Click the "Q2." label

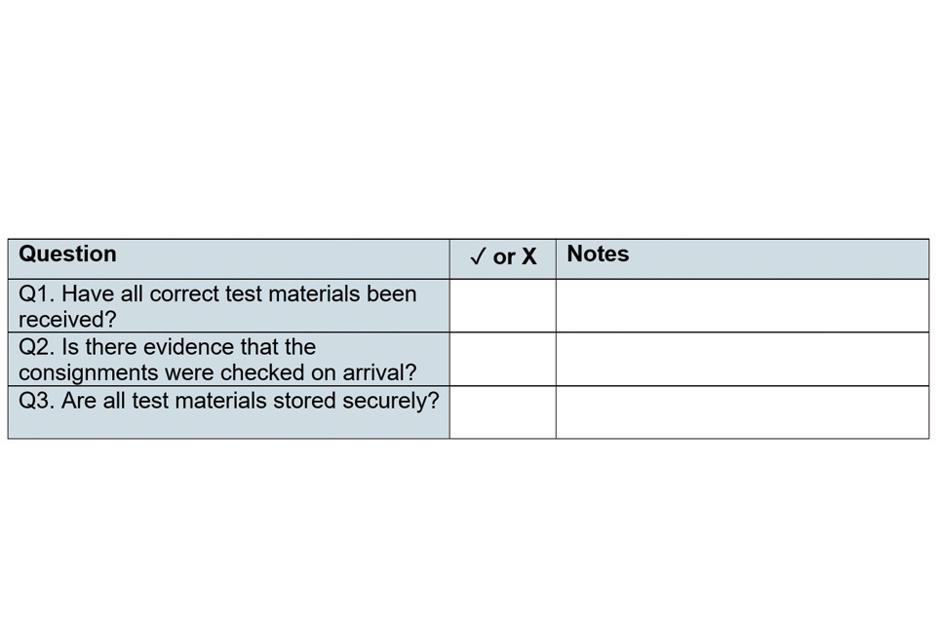tap(37, 347)
